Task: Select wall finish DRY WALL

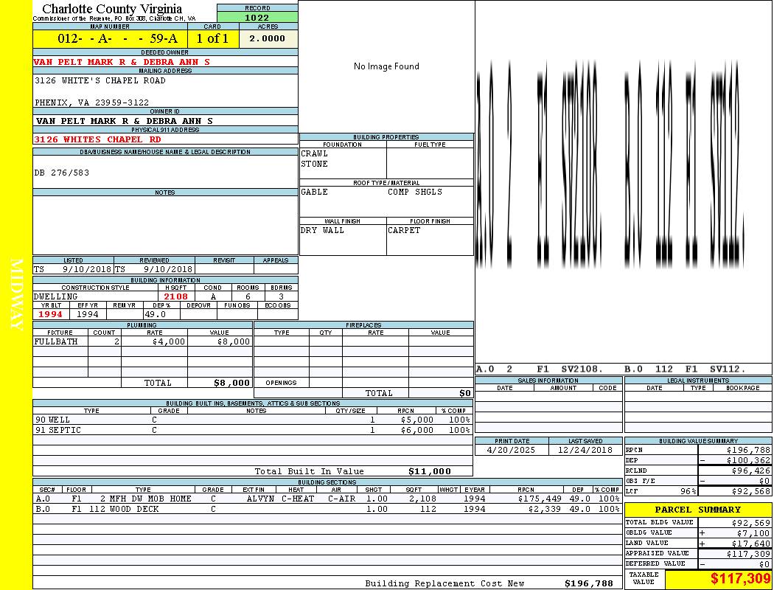Action: click(322, 231)
